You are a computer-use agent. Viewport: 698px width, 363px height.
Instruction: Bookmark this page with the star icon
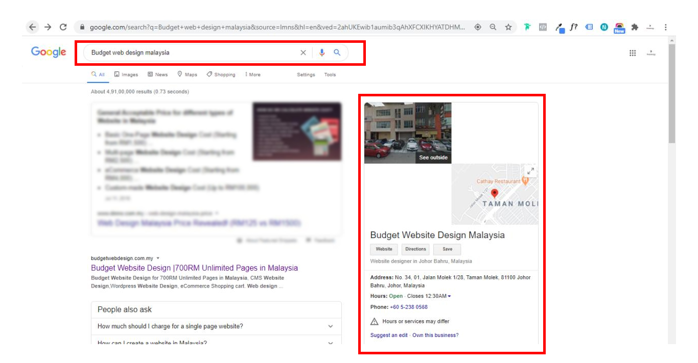[x=508, y=28]
